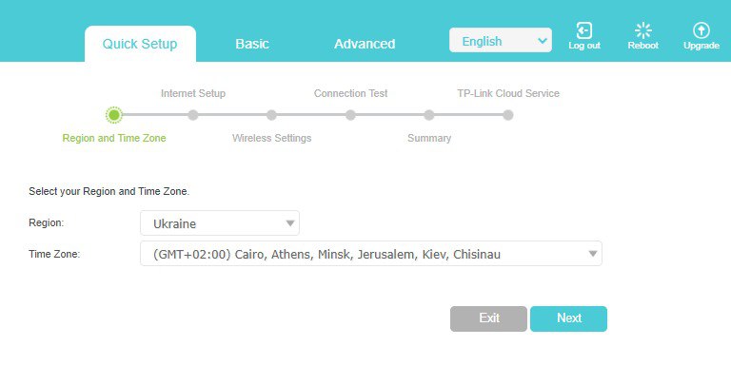Click the Wireless Settings step dot
This screenshot has width=731, height=385.
pos(272,115)
